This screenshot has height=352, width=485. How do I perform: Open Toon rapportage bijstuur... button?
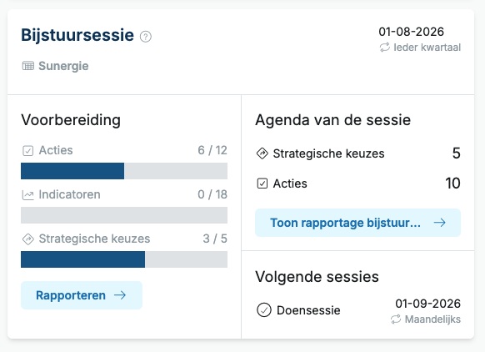357,223
